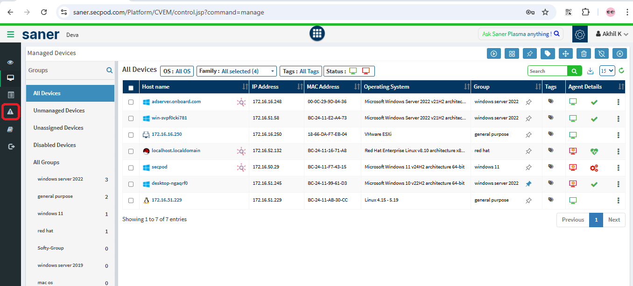Click the trash delete toolbar button
633x286 pixels.
584,54
